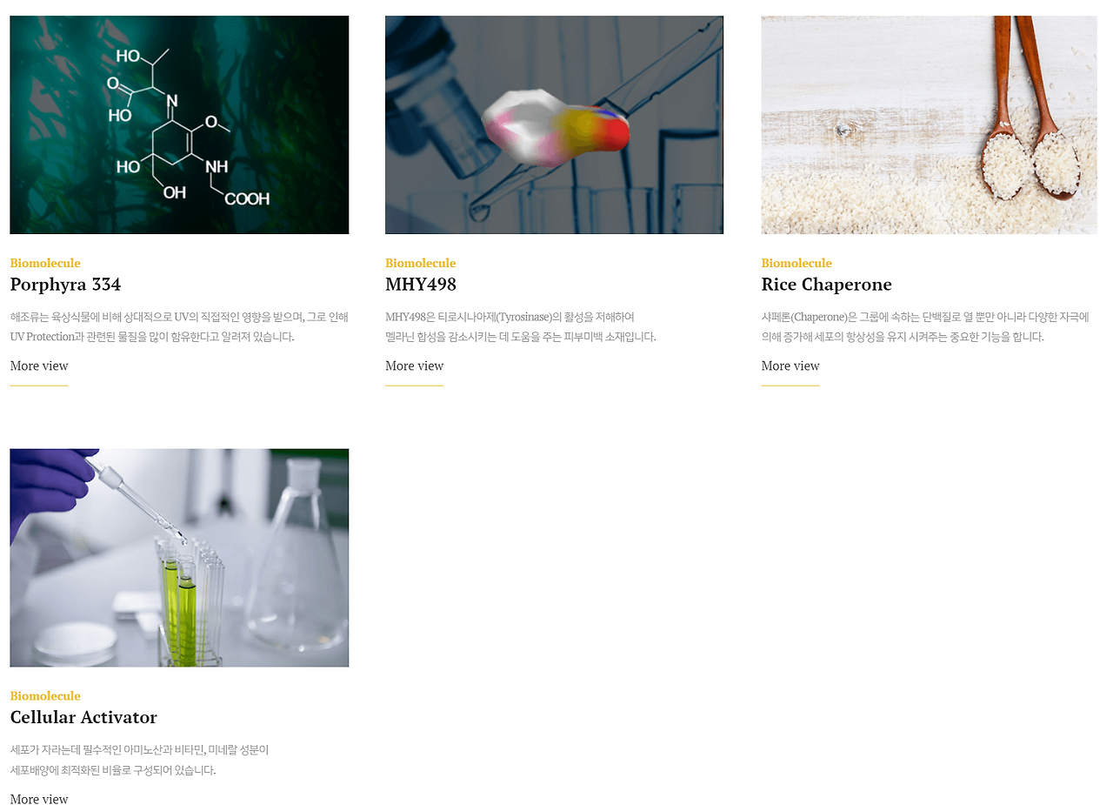Screen dimensions: 1113x805
Task: Click the MHY498 Tyrosinase description text
Action: (521, 326)
